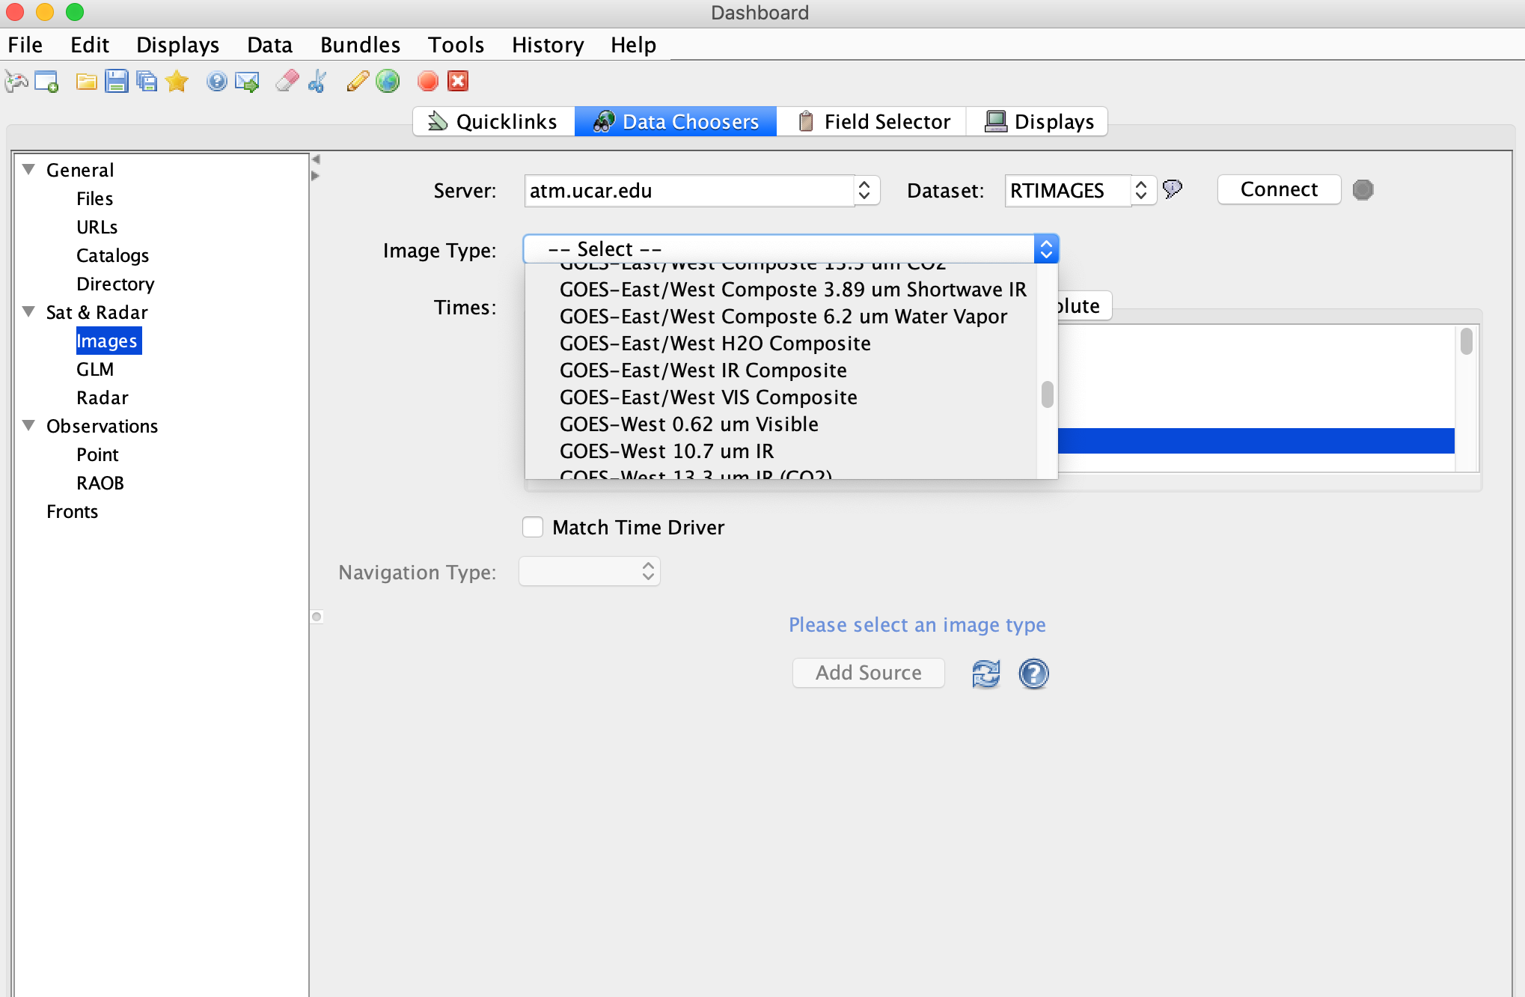The image size is (1525, 997).
Task: Click the red stop-sign toolbar icon
Action: coord(427,82)
